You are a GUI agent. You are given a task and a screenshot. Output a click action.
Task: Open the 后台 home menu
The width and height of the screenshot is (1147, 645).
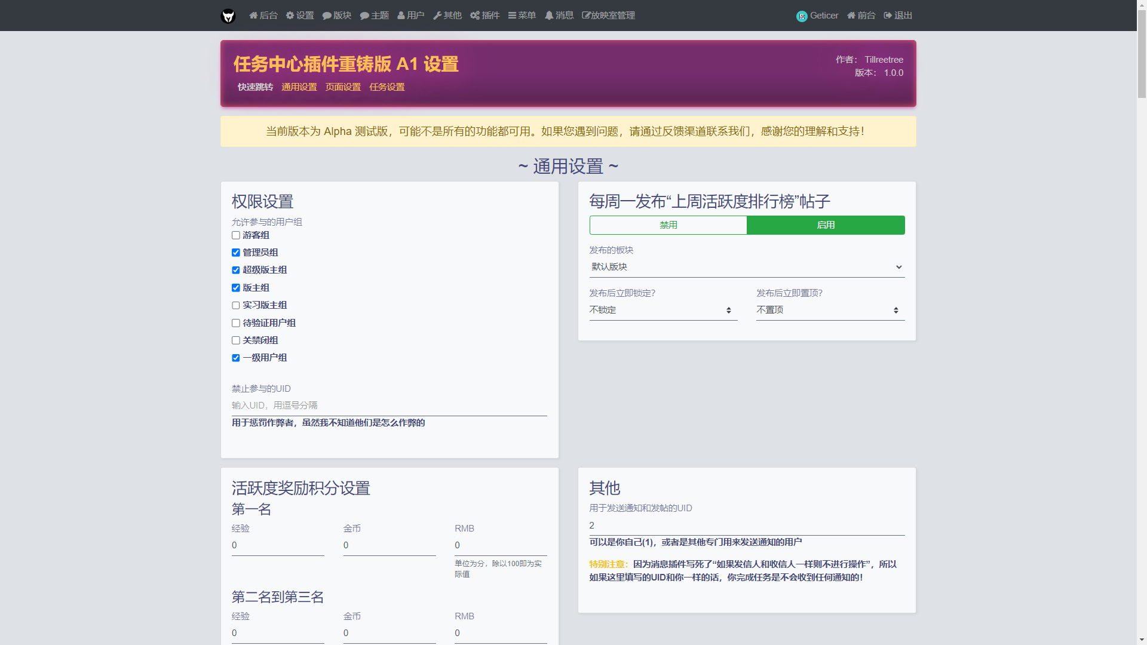pos(263,16)
